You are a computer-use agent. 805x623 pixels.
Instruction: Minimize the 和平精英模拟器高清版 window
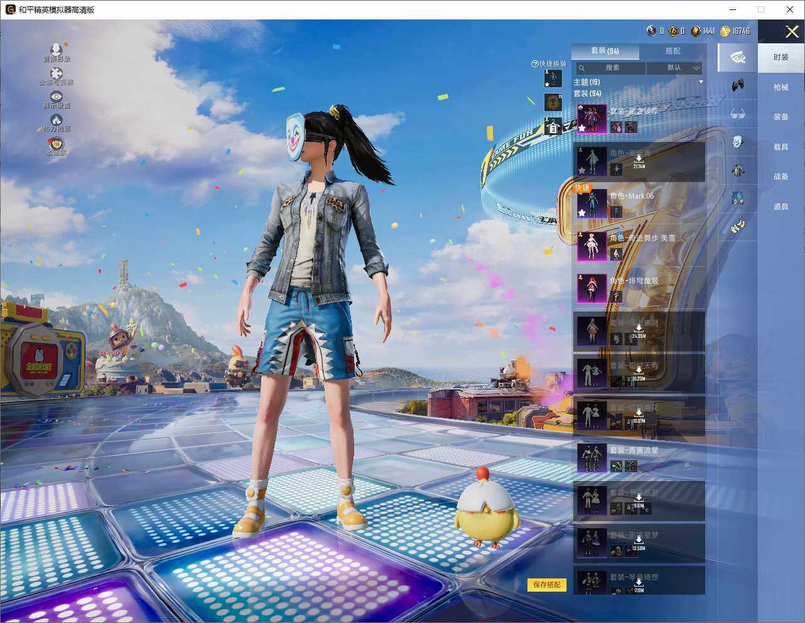pos(732,9)
